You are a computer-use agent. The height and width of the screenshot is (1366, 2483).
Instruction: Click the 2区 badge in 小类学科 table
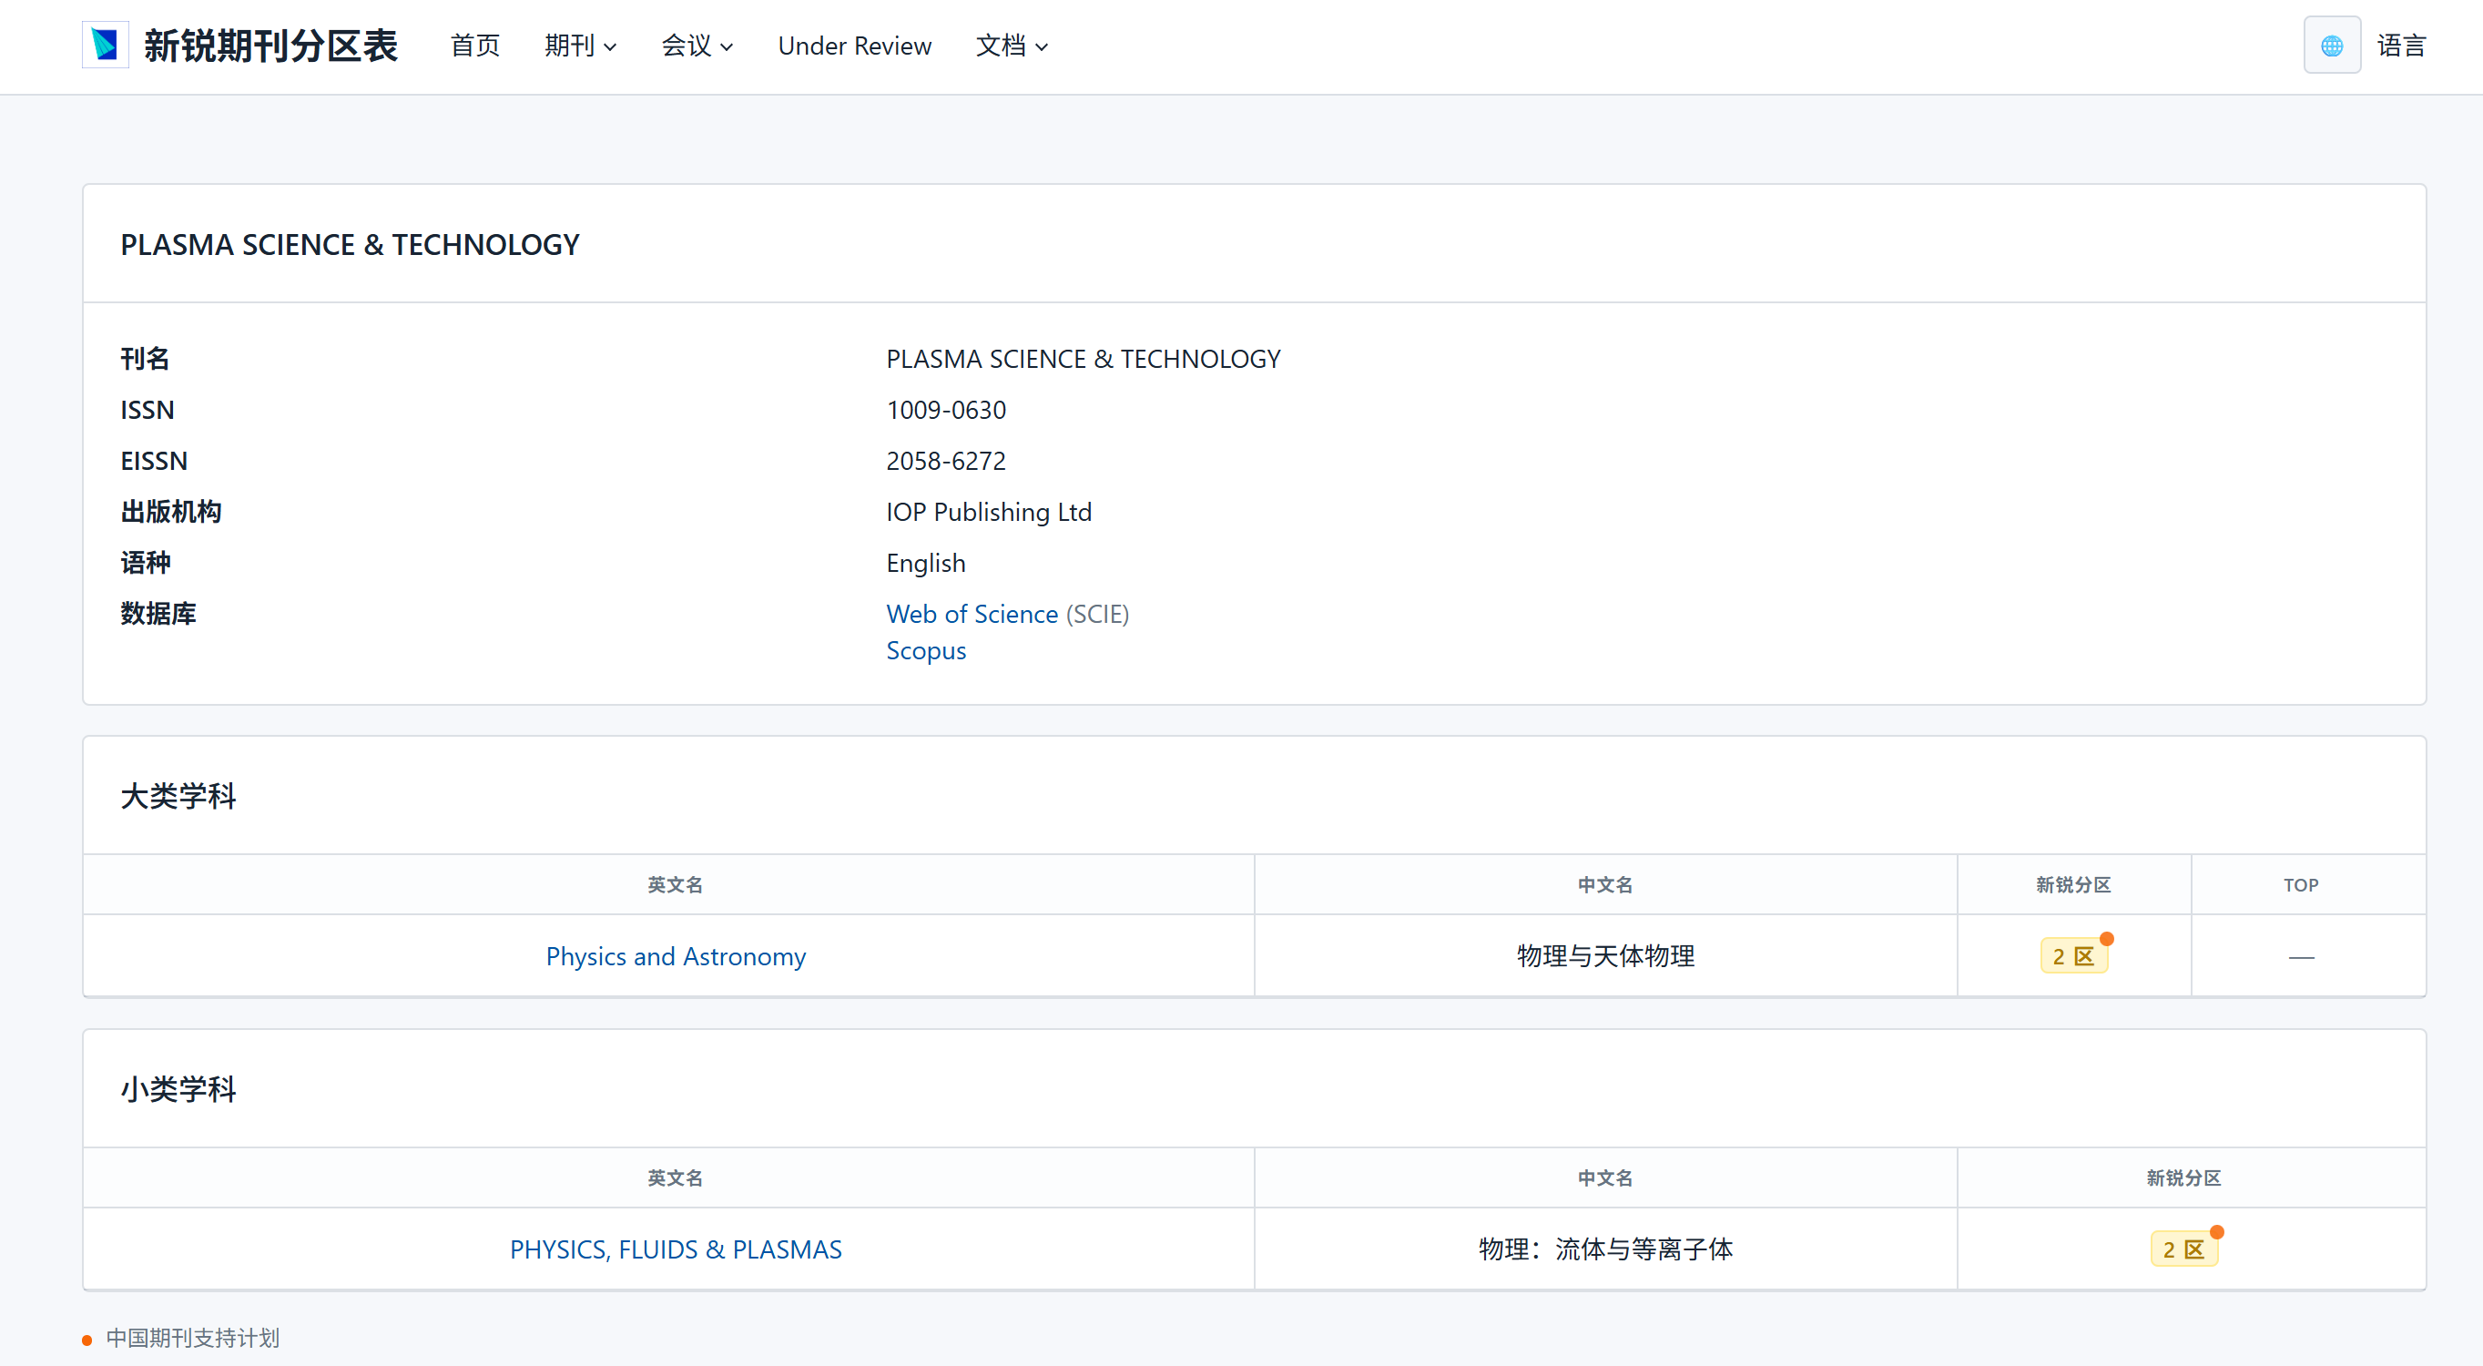point(2183,1249)
